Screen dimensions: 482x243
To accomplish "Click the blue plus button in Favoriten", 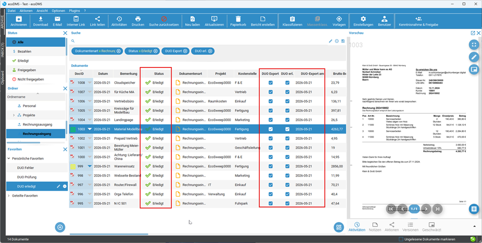I will (60, 227).
